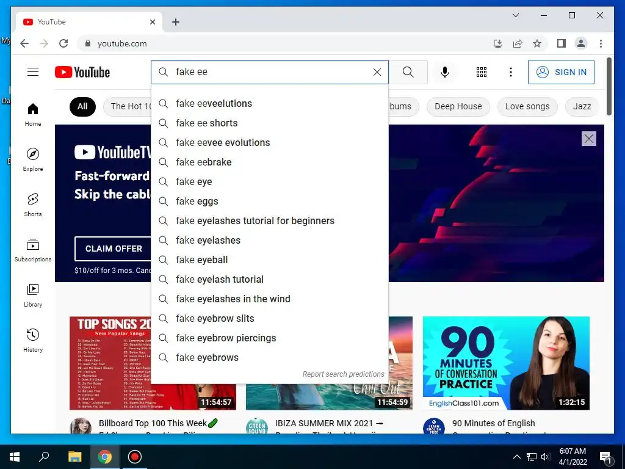Open Subscriptions in the sidebar

click(33, 250)
